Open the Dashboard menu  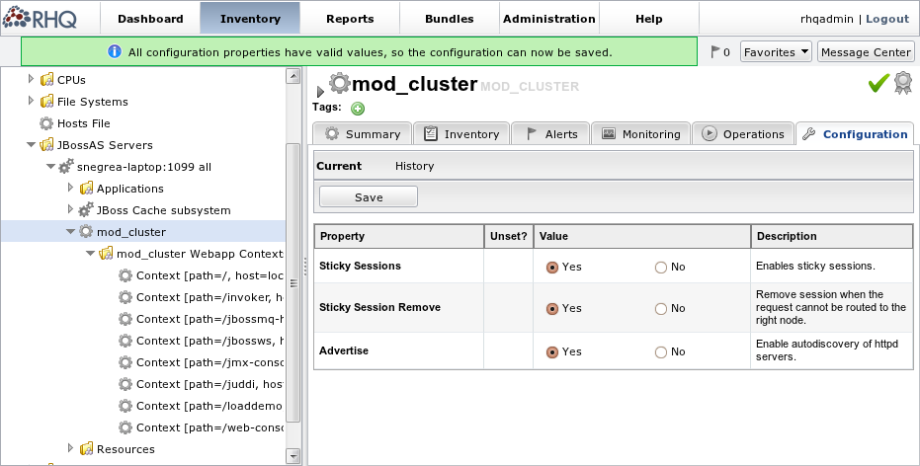150,19
